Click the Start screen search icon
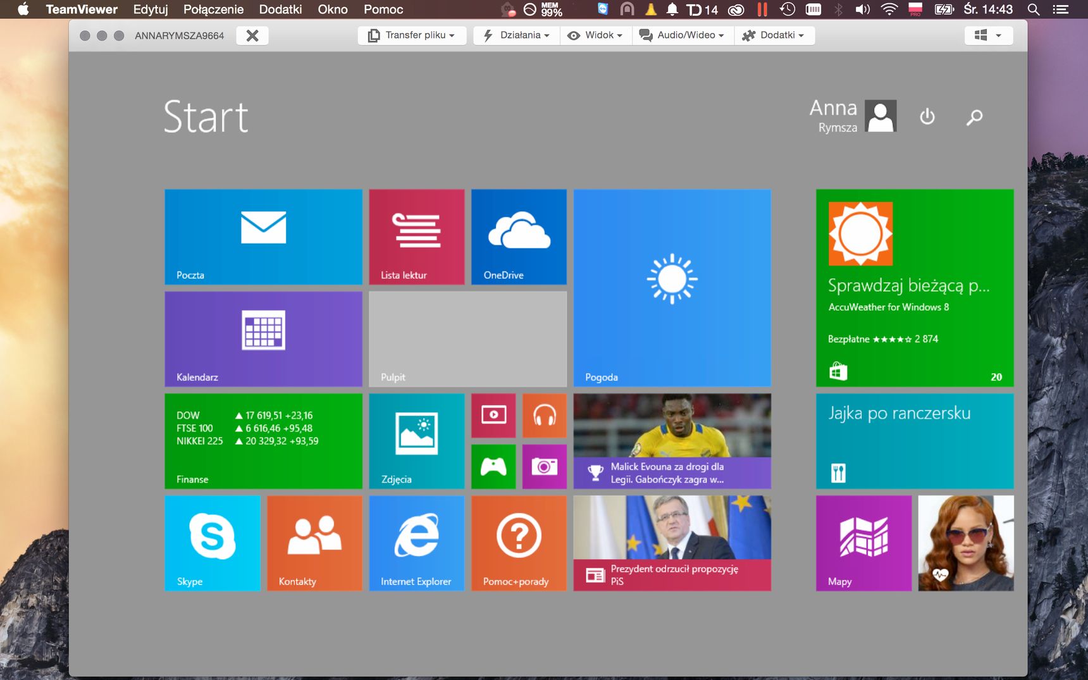 tap(974, 117)
